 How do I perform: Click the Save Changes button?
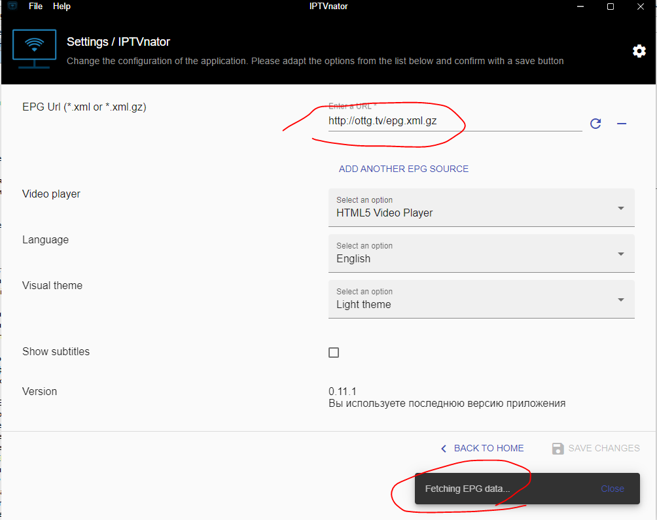coord(596,449)
